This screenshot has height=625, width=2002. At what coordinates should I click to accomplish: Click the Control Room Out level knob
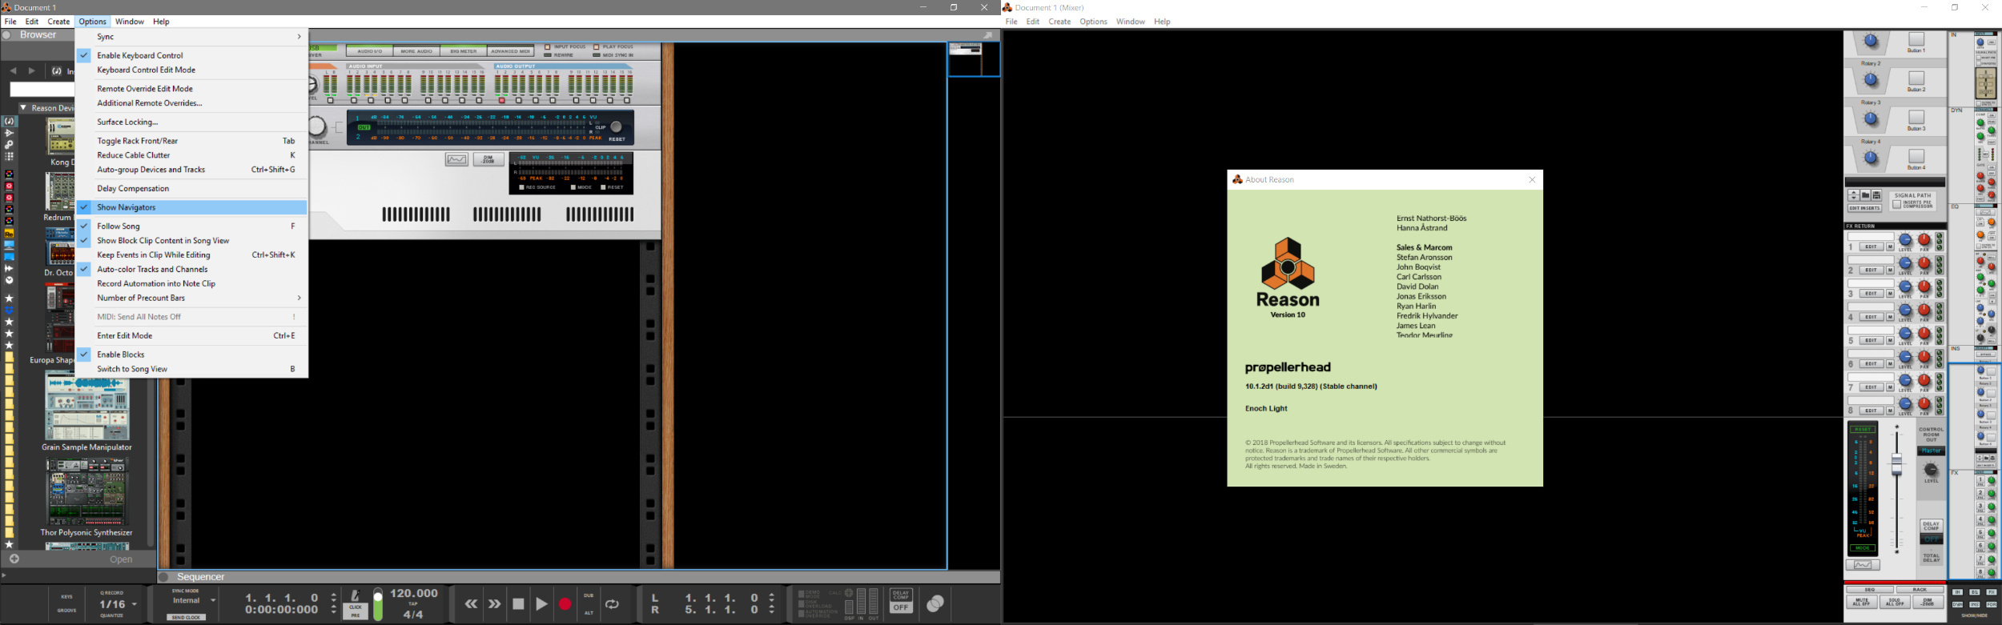[1931, 470]
